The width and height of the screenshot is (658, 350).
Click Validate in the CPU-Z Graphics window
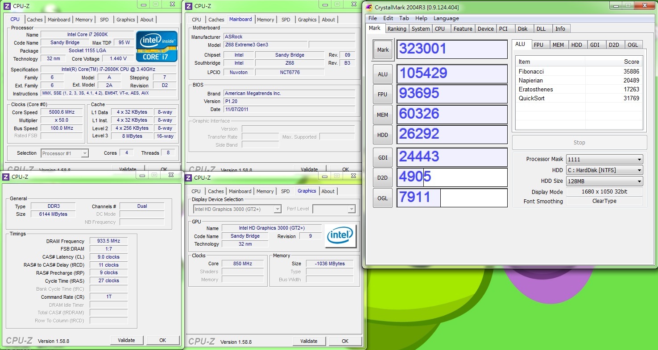click(x=309, y=341)
